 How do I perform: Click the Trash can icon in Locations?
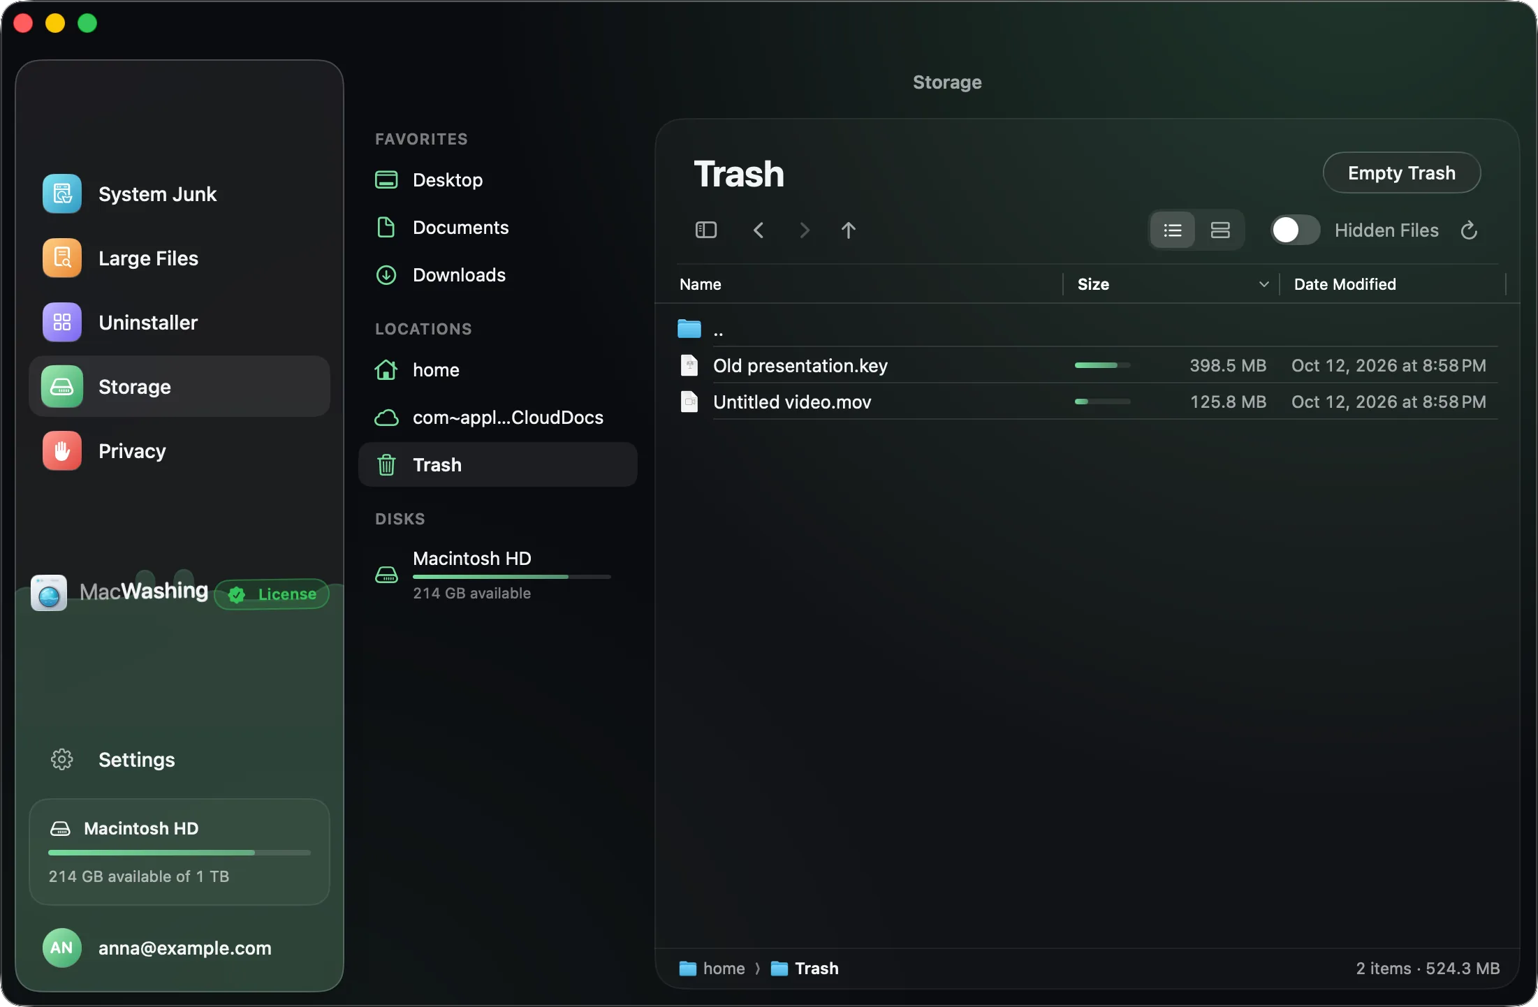[x=386, y=464]
